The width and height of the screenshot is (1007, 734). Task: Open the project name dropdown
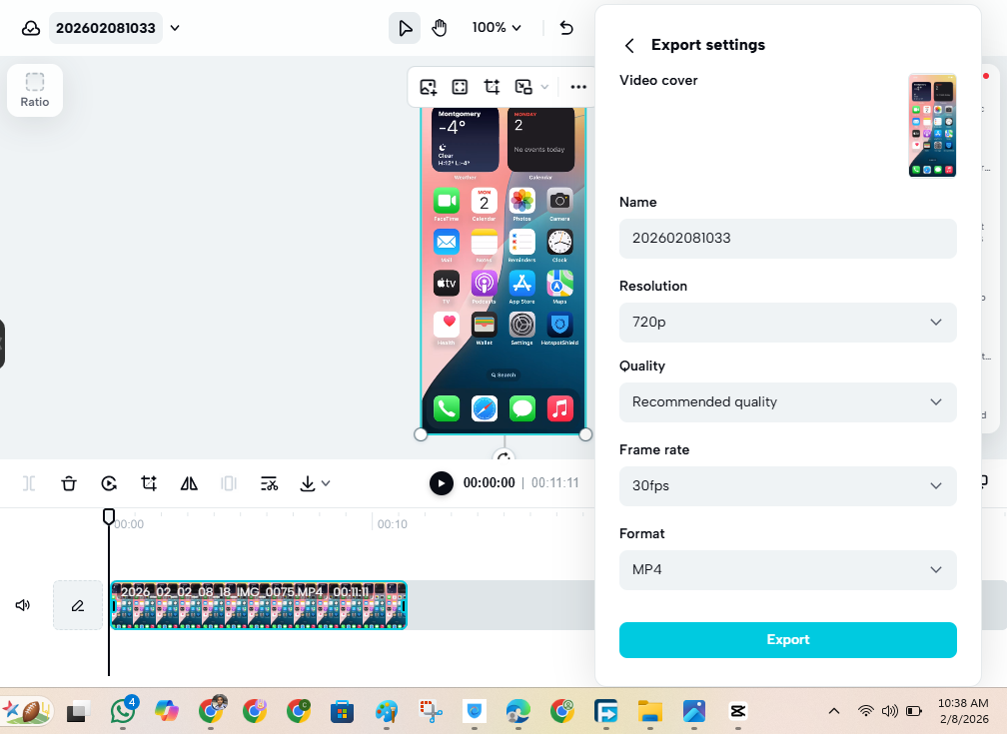pyautogui.click(x=175, y=28)
